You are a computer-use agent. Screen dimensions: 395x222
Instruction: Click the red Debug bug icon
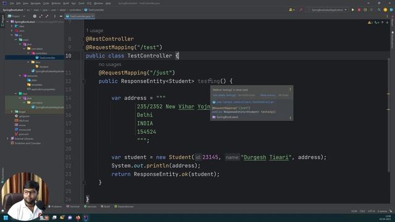pyautogui.click(x=359, y=10)
